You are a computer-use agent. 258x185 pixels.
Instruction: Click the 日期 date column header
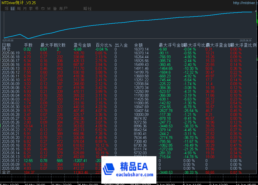pyautogui.click(x=7, y=45)
